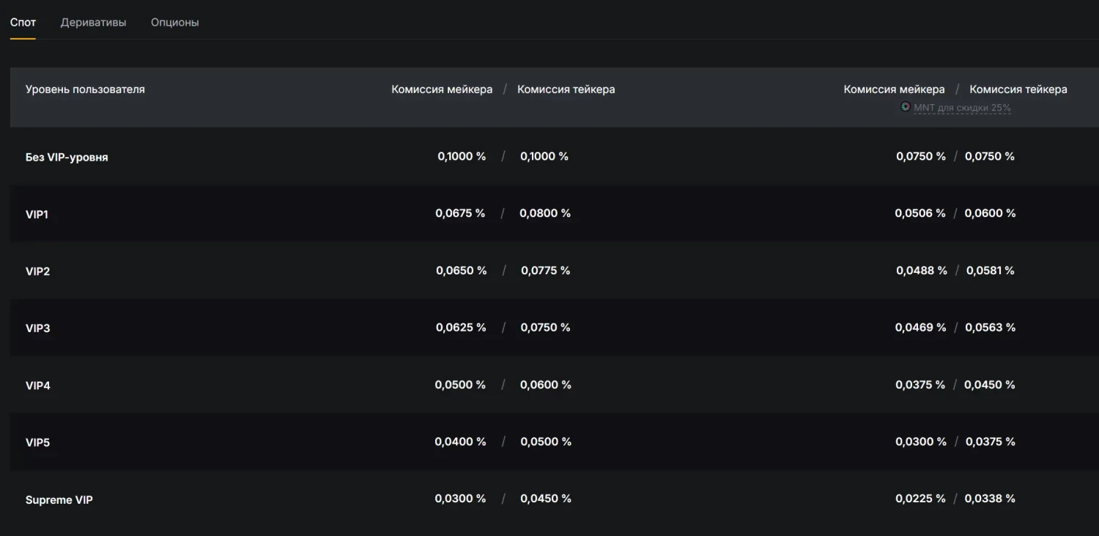The width and height of the screenshot is (1099, 536).
Task: Open the 'MNT для скидки 25%' link
Action: pos(962,108)
